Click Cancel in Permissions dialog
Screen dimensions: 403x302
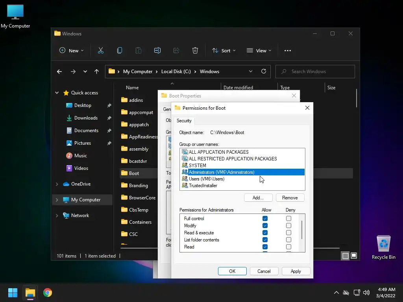(264, 271)
